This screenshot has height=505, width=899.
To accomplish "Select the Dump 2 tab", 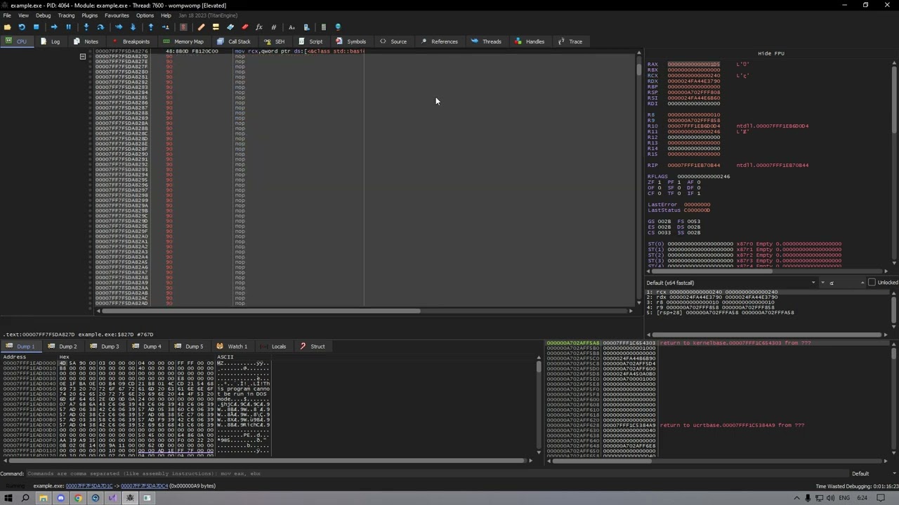I will [x=63, y=346].
